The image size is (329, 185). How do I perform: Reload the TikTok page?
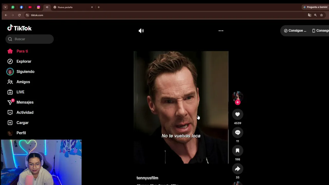19,15
